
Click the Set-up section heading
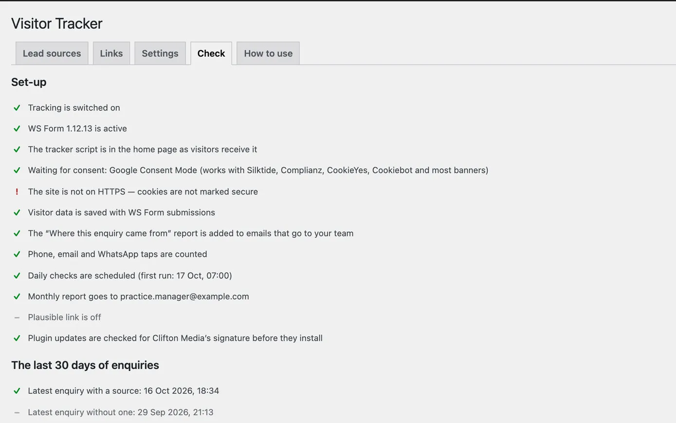click(29, 82)
